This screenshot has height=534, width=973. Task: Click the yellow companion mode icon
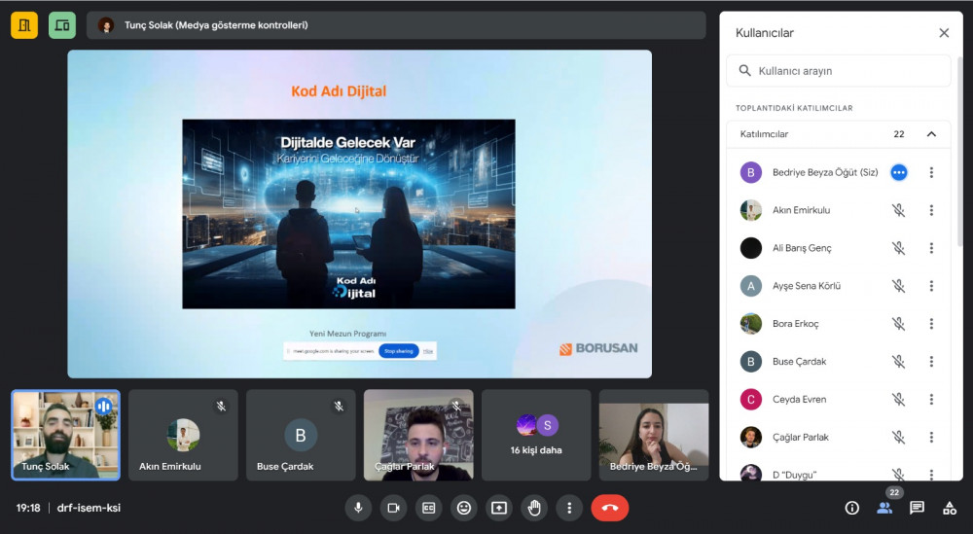pos(24,25)
